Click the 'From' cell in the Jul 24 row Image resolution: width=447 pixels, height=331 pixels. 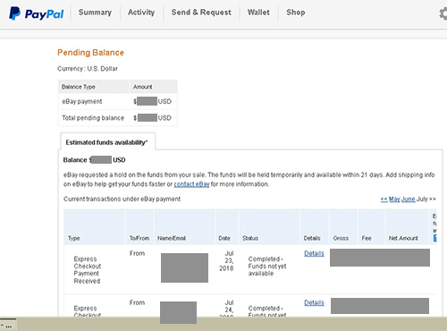[137, 302]
